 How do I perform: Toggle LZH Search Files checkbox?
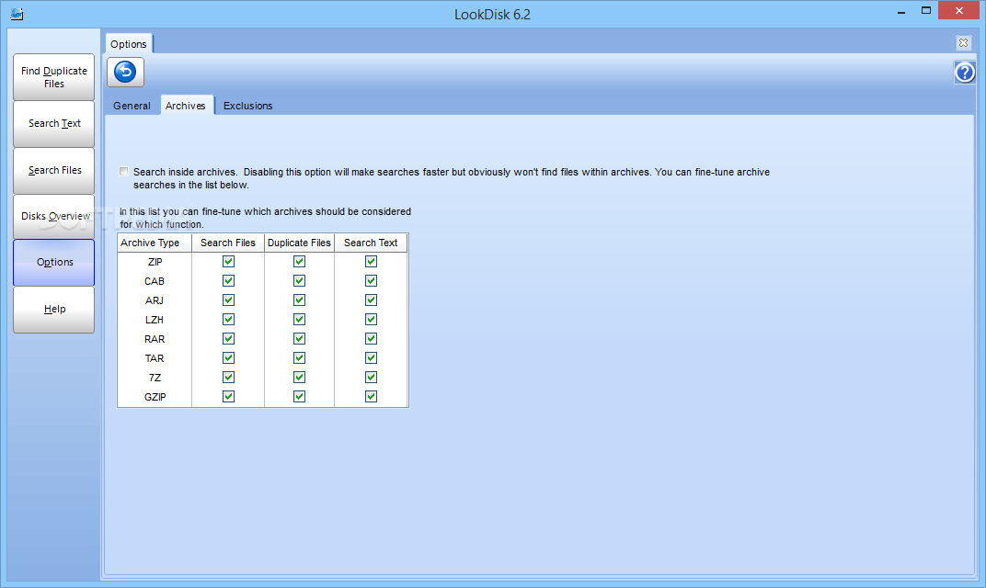point(228,319)
